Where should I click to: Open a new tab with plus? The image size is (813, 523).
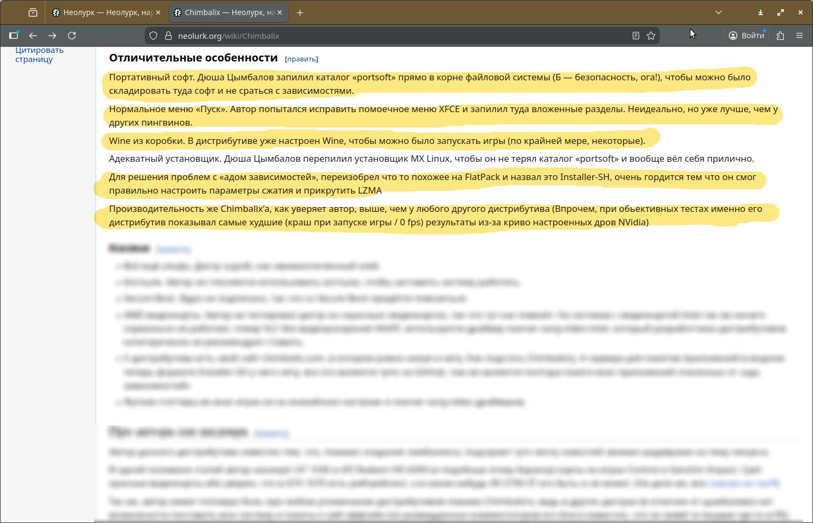pos(300,12)
